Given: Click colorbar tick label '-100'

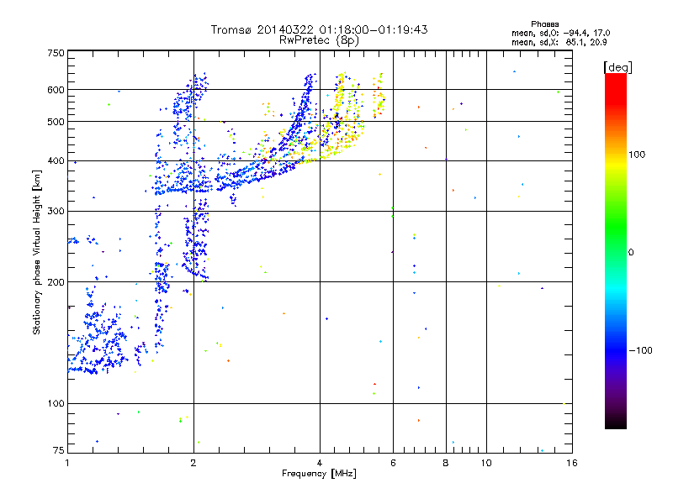Looking at the screenshot, I should click(640, 350).
